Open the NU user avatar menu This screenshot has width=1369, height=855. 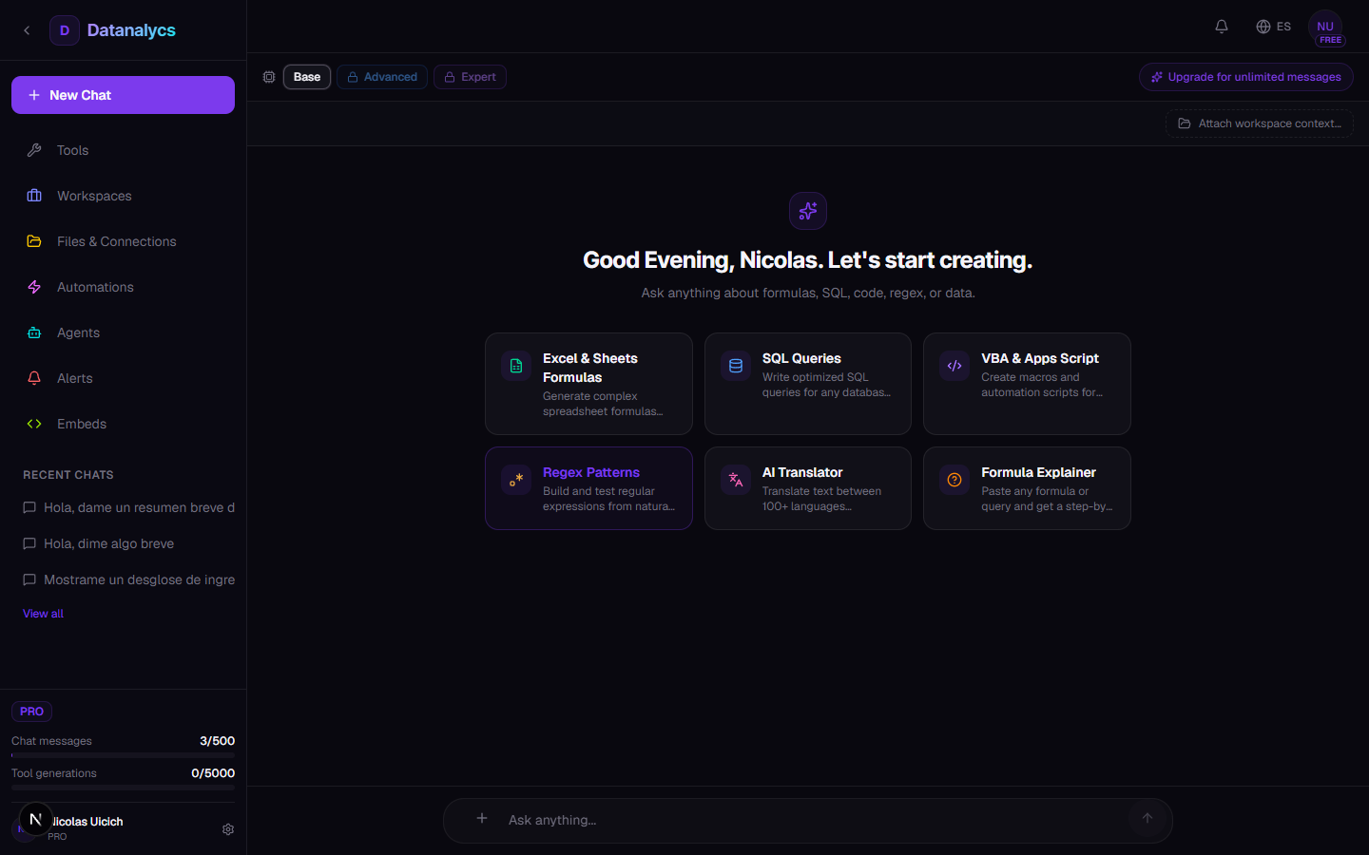pyautogui.click(x=1325, y=28)
